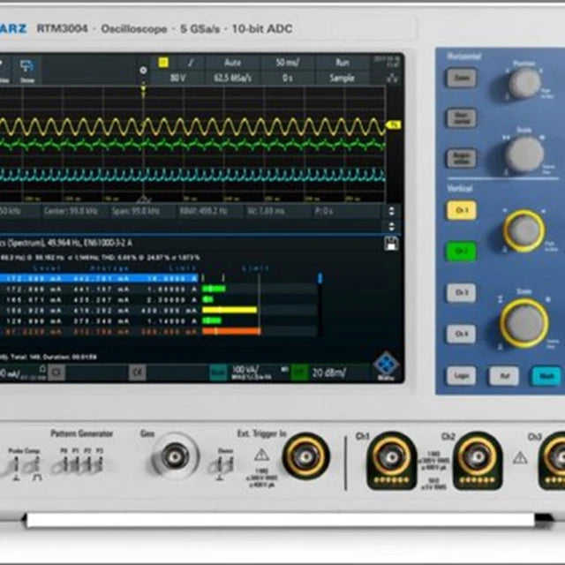565x565 pixels.
Task: Open the Menu diamond icon on screen
Action: pos(386,366)
